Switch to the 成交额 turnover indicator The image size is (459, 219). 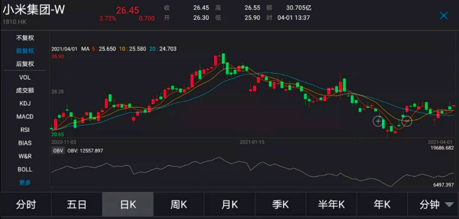(x=25, y=90)
